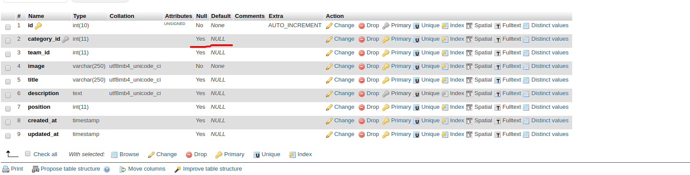
Task: Sort by the Name column header
Action: [36, 16]
